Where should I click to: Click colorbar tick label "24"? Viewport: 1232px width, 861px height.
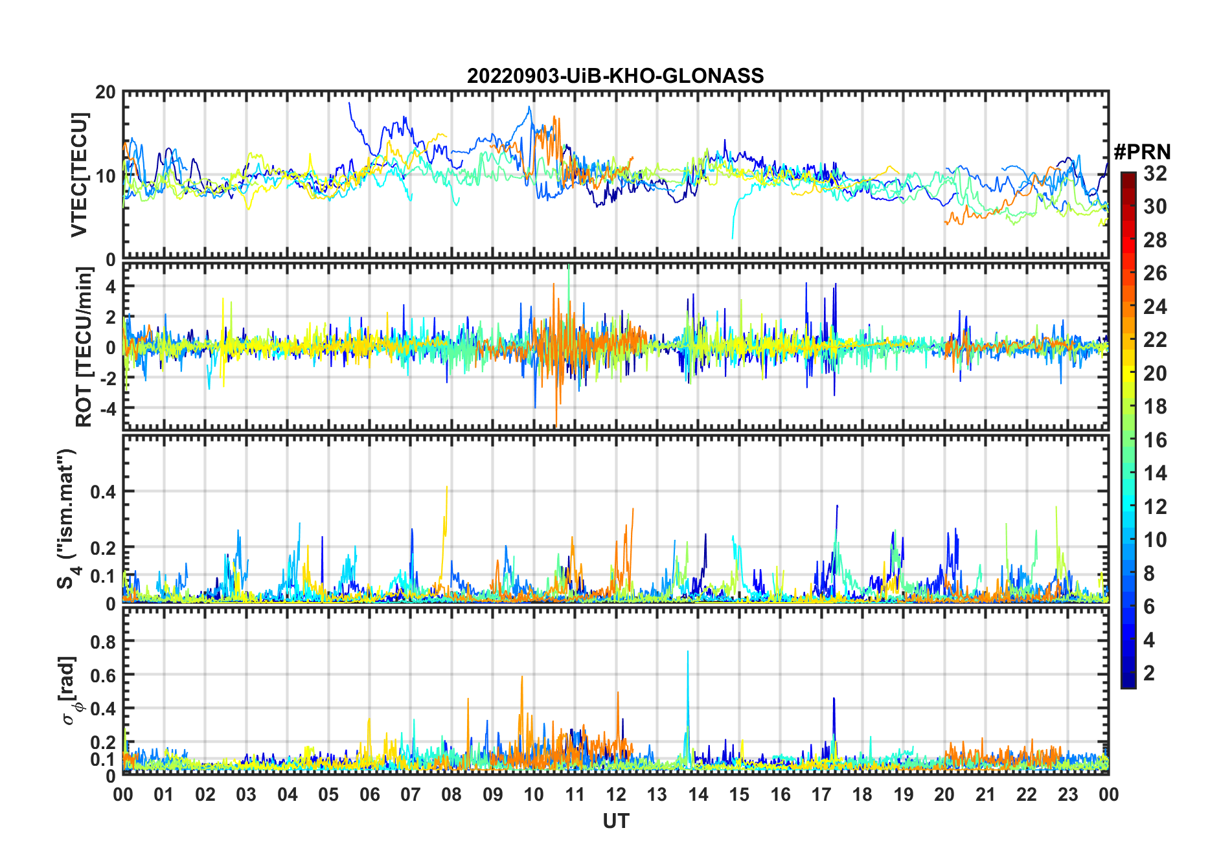point(1156,307)
